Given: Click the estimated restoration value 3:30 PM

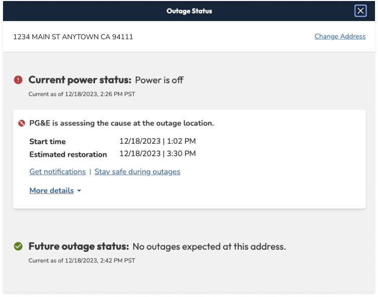Looking at the screenshot, I should coord(157,154).
